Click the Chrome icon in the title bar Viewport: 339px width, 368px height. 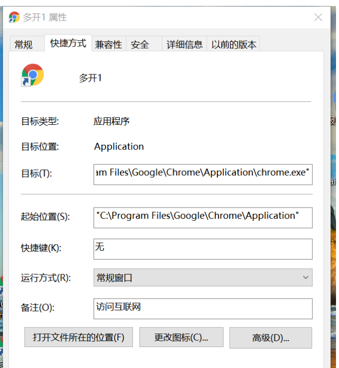point(14,17)
